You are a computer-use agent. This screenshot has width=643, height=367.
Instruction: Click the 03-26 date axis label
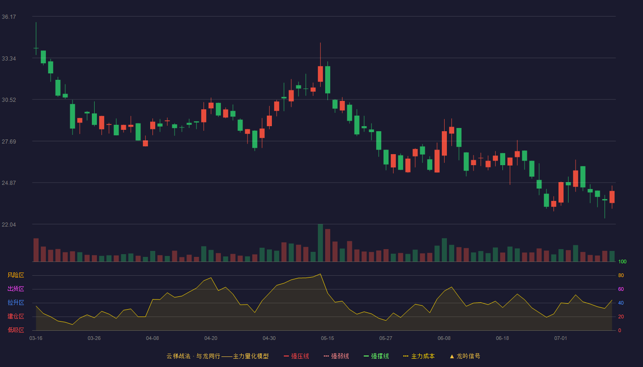pos(94,338)
